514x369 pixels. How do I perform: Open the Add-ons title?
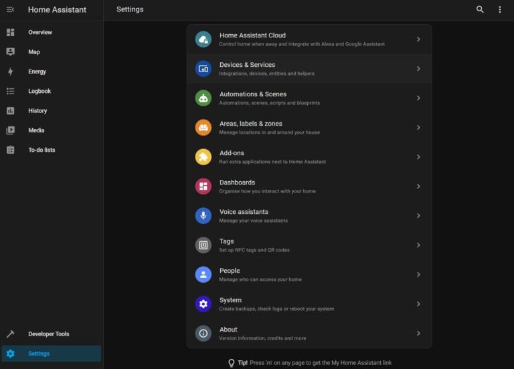point(232,153)
